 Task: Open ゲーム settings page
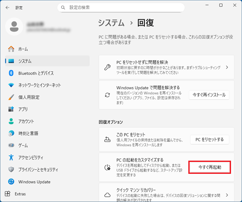coord(47,145)
